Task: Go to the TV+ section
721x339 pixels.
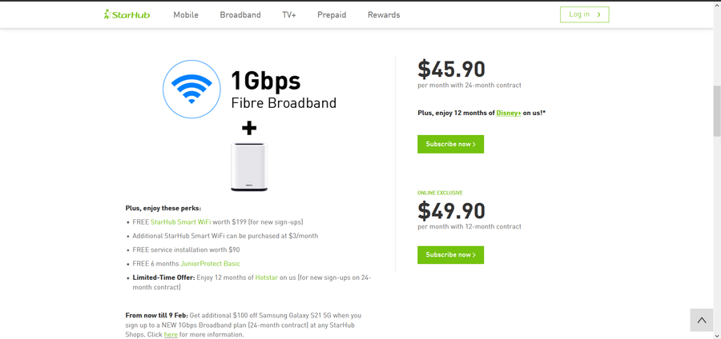Action: 289,15
